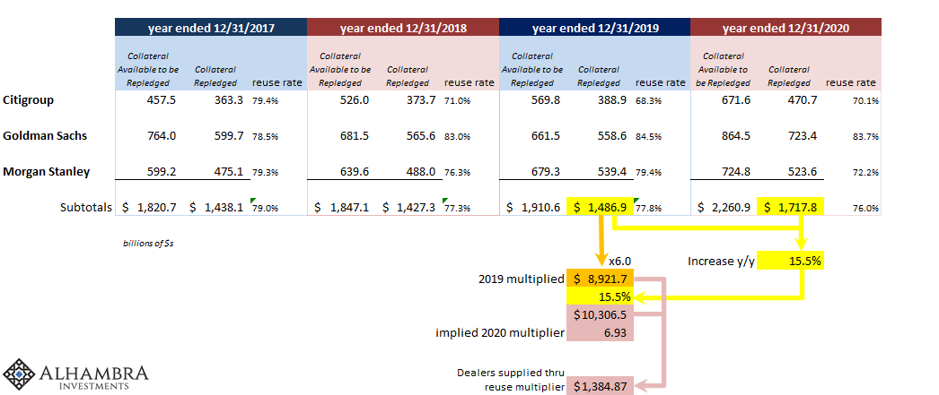
Task: Select the cell showing 639.6
Action: 354,172
